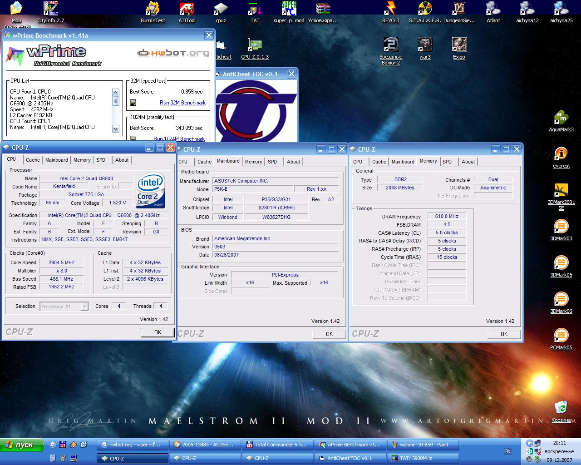Open the TAT desktop icon
Screen dimensions: 581x465
click(255, 12)
